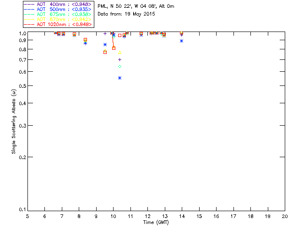
Task: Select the PML station location header text
Action: (x=136, y=6)
